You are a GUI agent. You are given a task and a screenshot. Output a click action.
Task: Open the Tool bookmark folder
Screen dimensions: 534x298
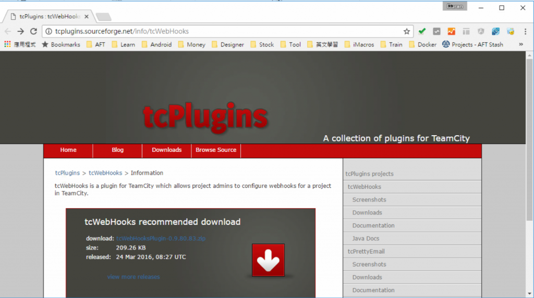click(290, 45)
